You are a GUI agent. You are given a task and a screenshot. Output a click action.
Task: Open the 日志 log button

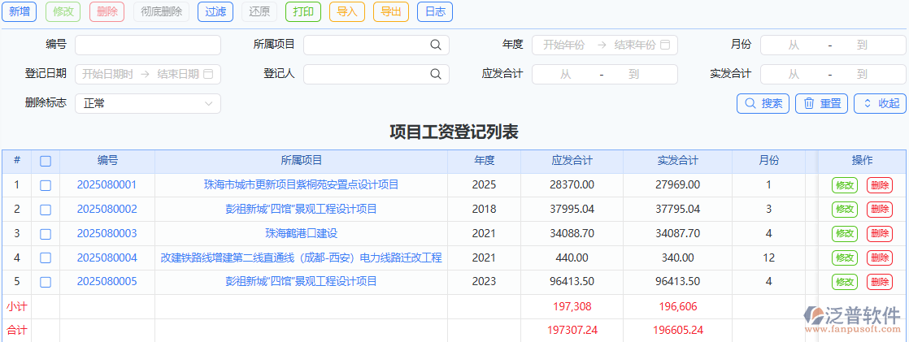coord(435,11)
